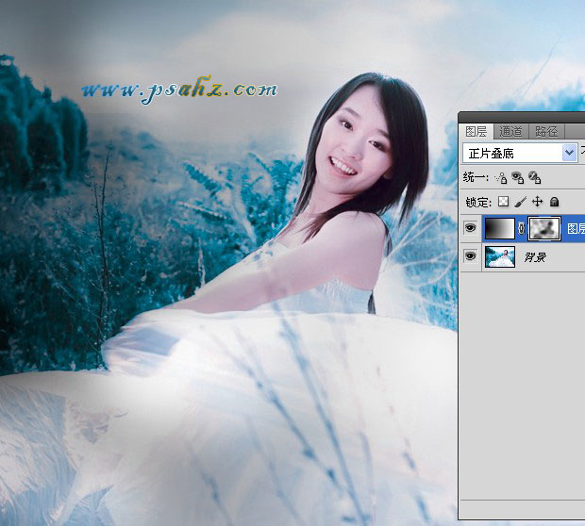This screenshot has height=526, width=585.
Task: Open the 正片叠底 blend mode dropdown
Action: (x=513, y=153)
